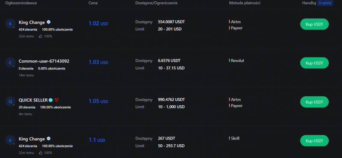This screenshot has height=158, width=342.
Task: Click '20 zlecenia' under QUICK SELLER
Action: [x=27, y=107]
